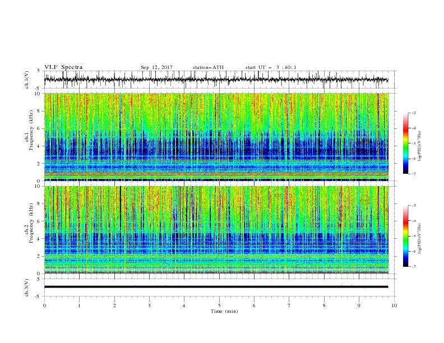Click the time axis tick label '9'
444x343 pixels.
[x=359, y=305]
